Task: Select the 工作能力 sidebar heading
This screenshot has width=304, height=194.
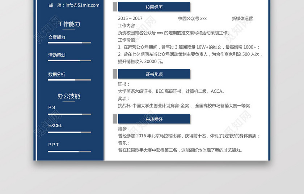Action: [69, 24]
